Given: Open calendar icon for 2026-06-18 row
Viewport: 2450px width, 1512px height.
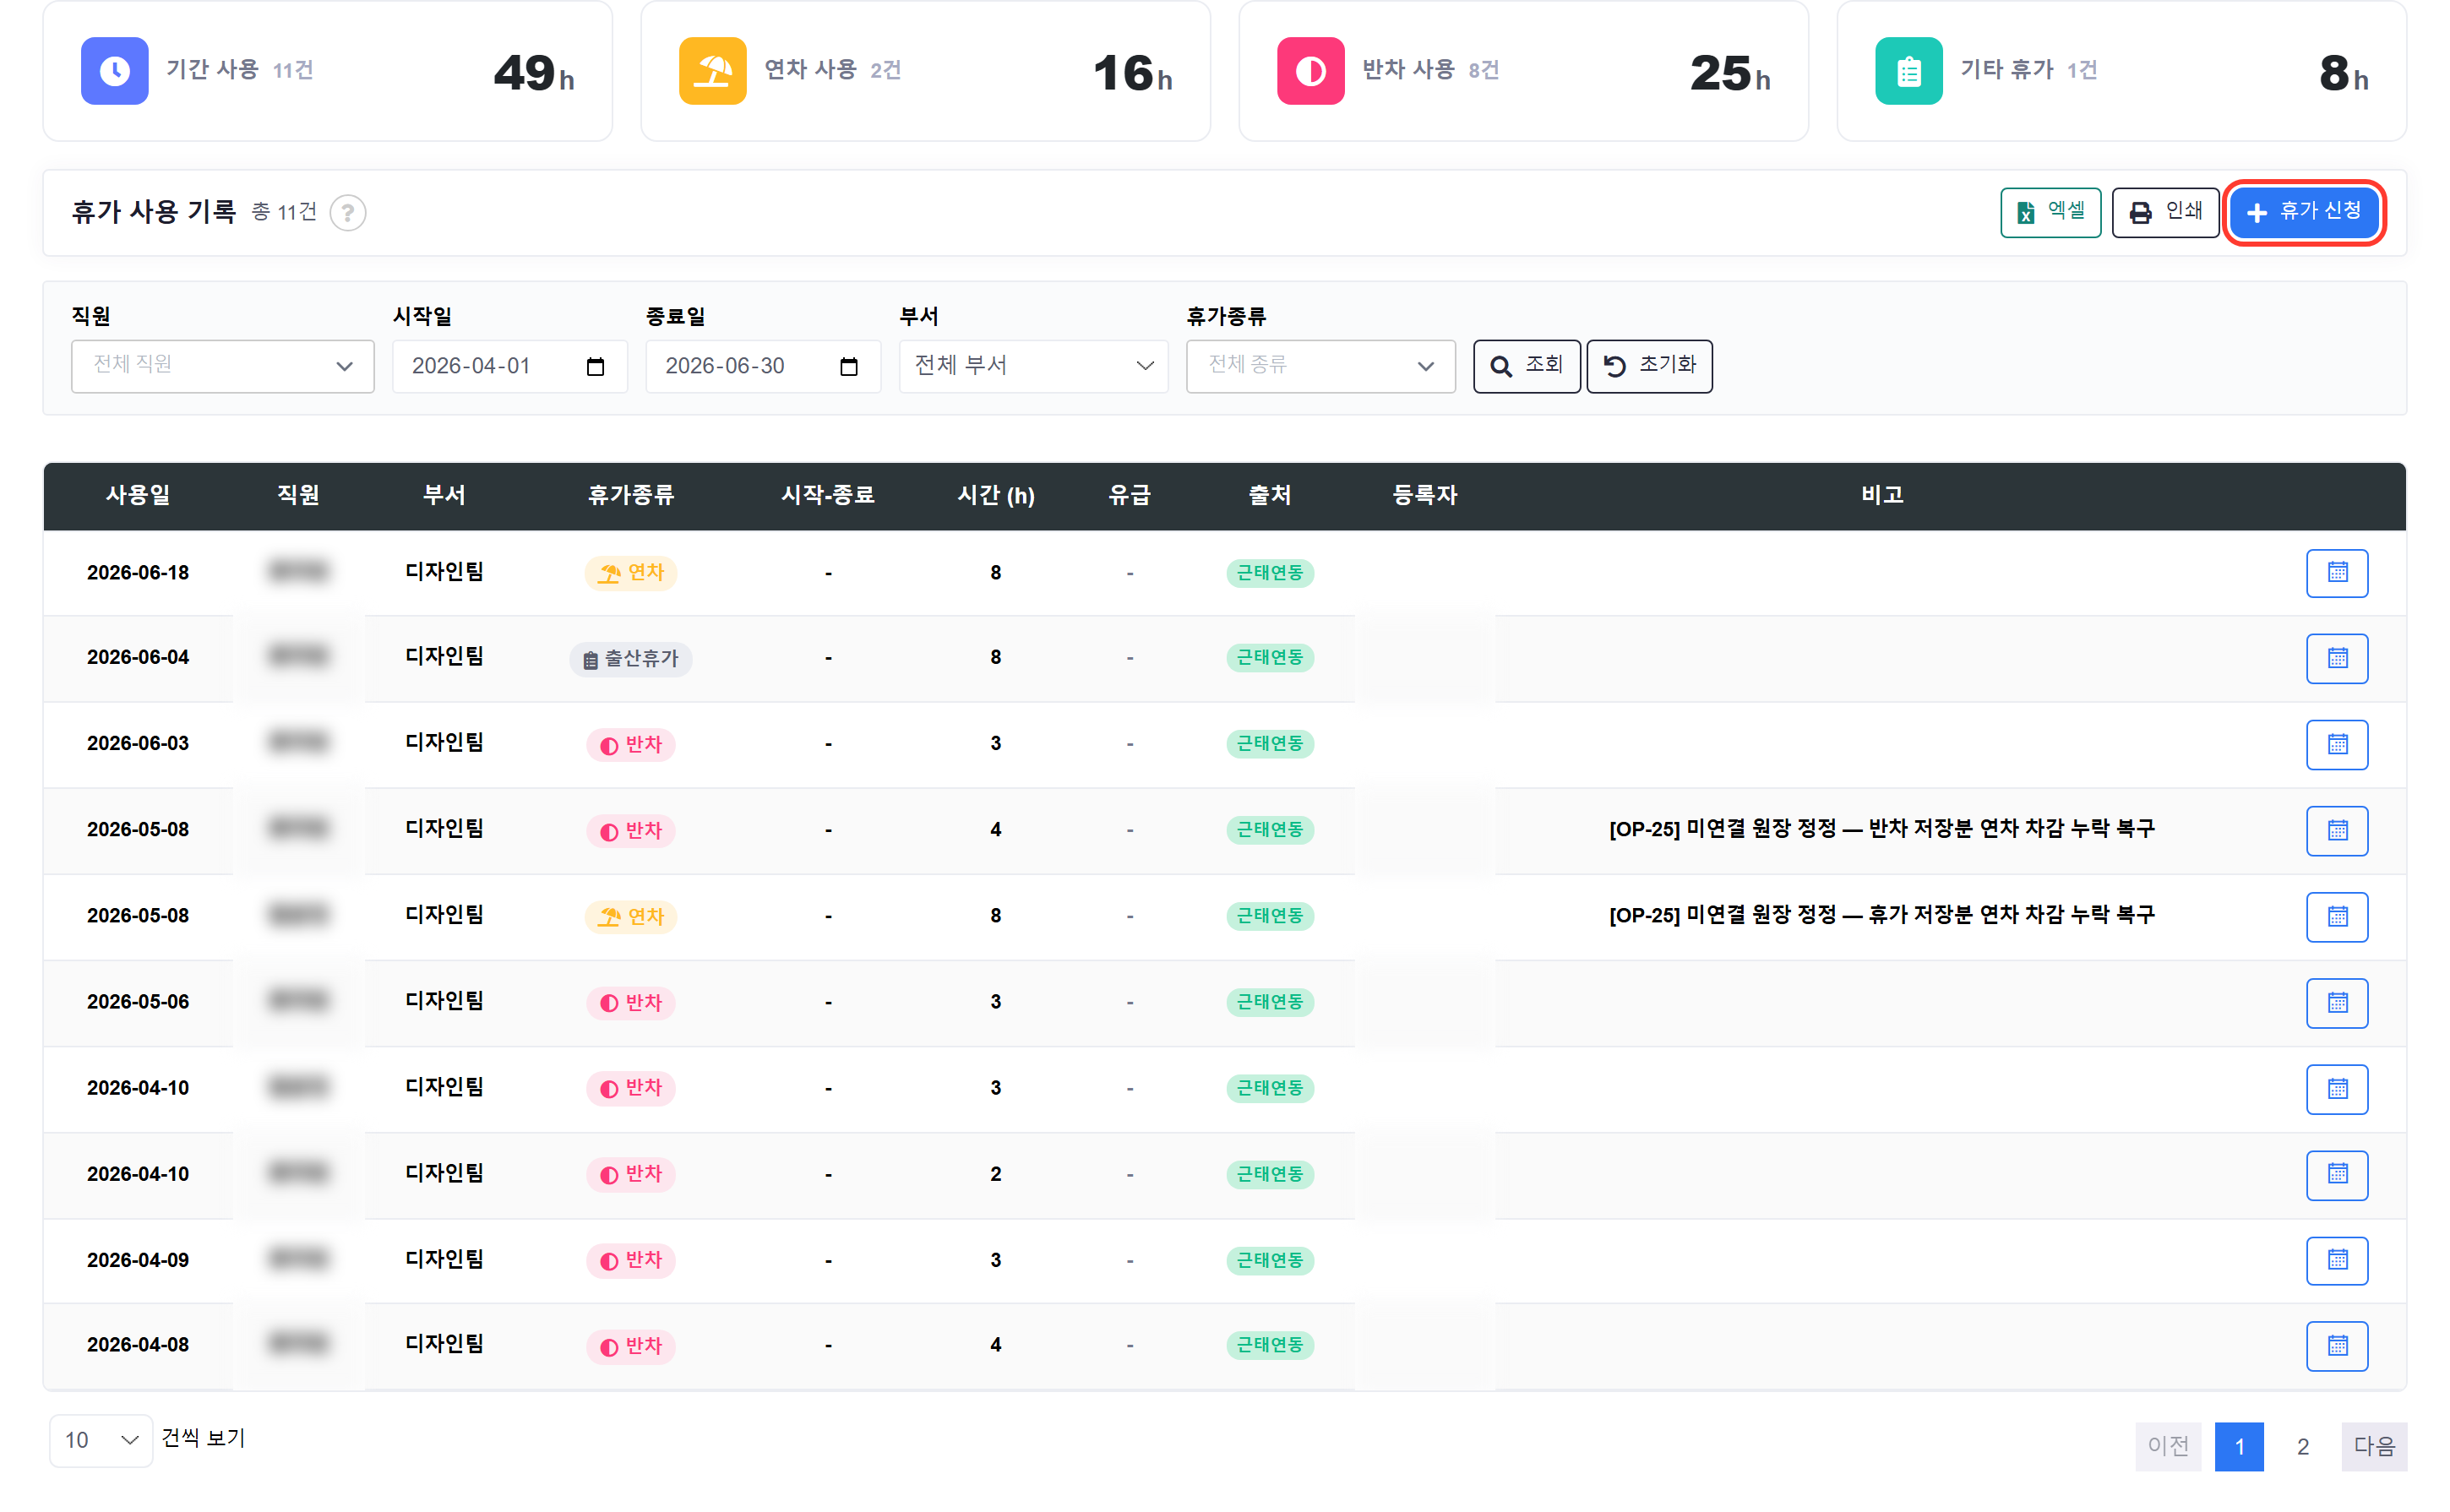Looking at the screenshot, I should (2336, 573).
